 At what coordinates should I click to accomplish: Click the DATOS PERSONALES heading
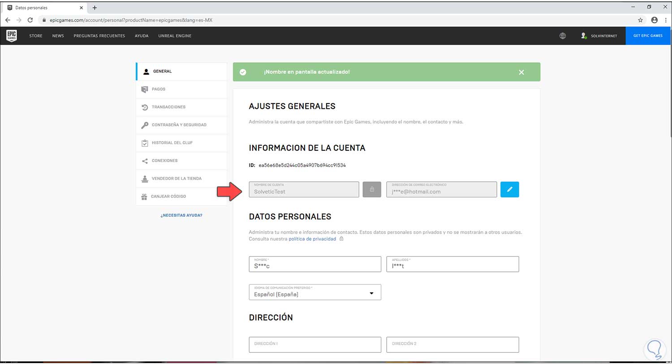pyautogui.click(x=290, y=217)
